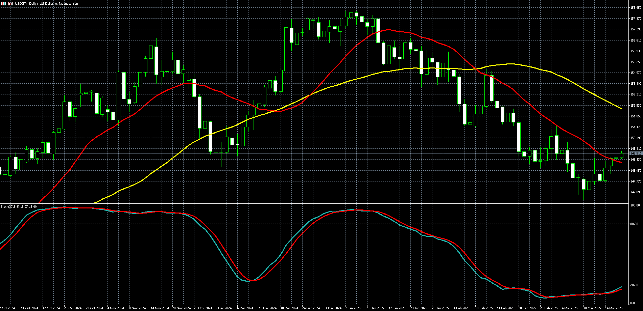This screenshot has width=643, height=311.
Task: Click the '14 Mar 2025' date label
Action: point(614,308)
